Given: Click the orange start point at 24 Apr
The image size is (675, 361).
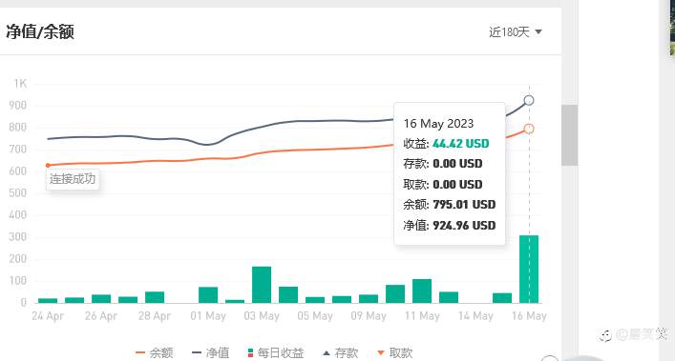Looking at the screenshot, I should click(48, 166).
